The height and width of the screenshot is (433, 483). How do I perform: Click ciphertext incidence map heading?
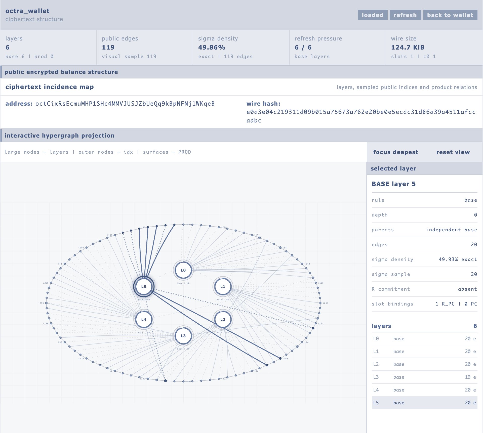point(50,87)
